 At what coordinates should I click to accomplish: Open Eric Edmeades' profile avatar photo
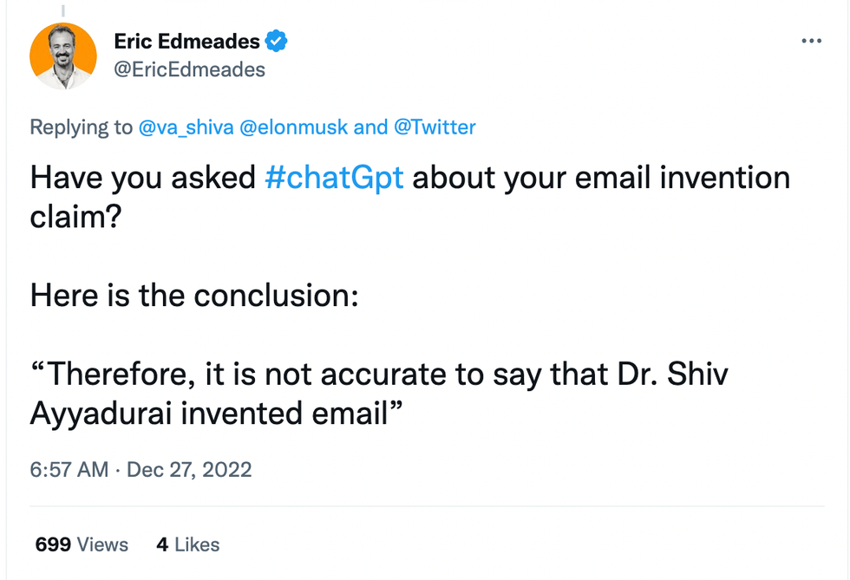click(x=63, y=56)
